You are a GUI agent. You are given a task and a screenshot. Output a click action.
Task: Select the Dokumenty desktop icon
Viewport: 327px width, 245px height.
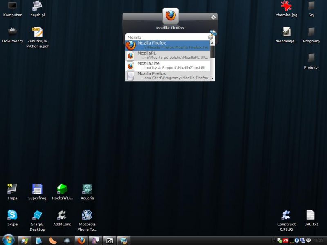[13, 35]
